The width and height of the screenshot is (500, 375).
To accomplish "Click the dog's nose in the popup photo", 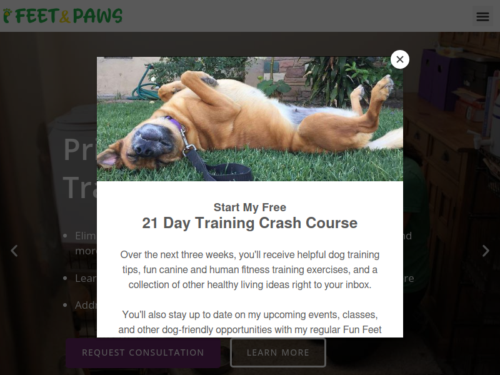I will 146,148.
